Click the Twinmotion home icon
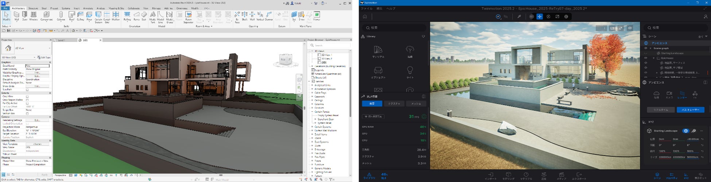Screen dimensions: 711x182 [x=365, y=16]
